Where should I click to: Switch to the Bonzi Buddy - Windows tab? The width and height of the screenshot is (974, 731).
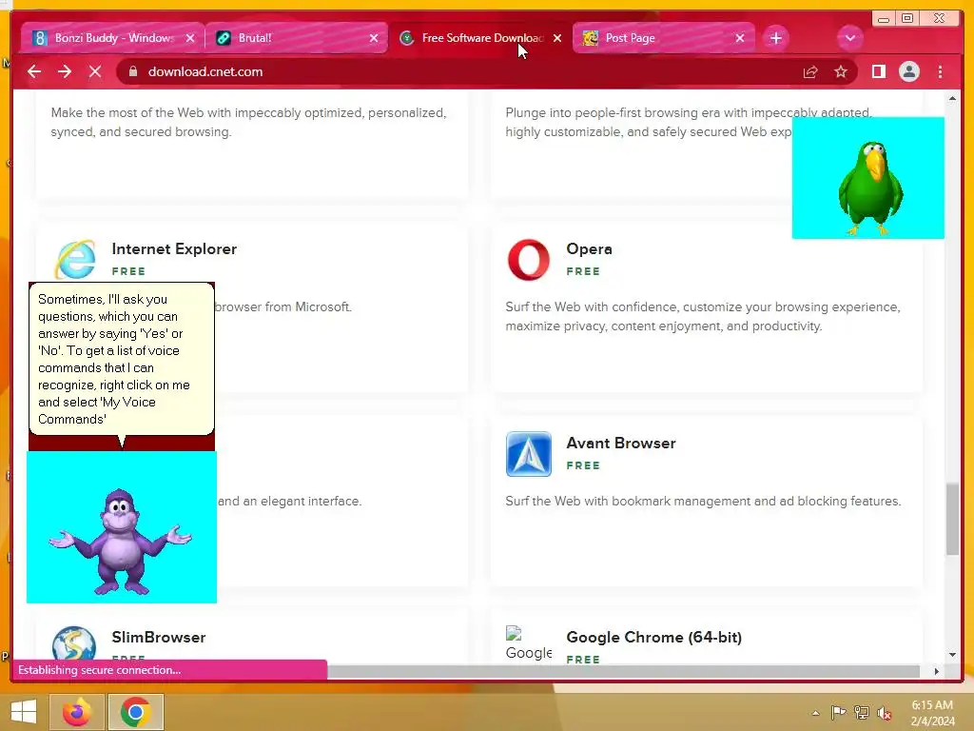point(112,38)
